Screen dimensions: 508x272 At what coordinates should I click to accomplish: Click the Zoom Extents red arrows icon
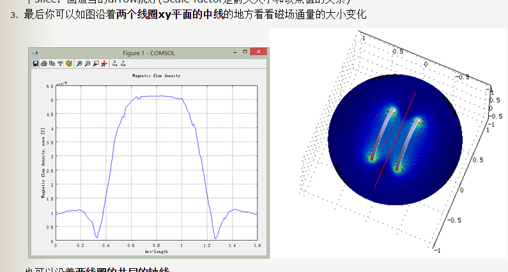pyautogui.click(x=104, y=63)
